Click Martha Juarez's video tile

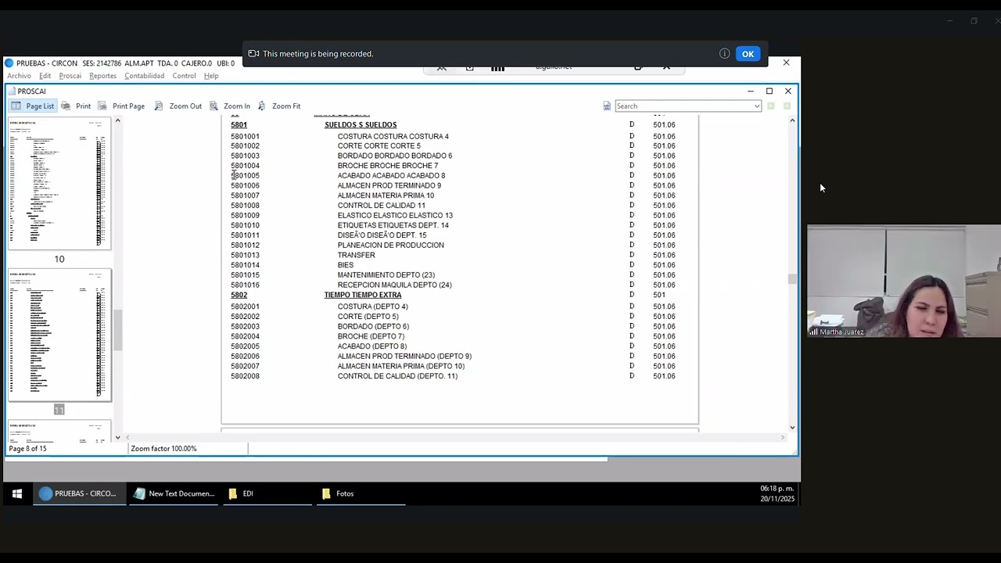pos(904,281)
